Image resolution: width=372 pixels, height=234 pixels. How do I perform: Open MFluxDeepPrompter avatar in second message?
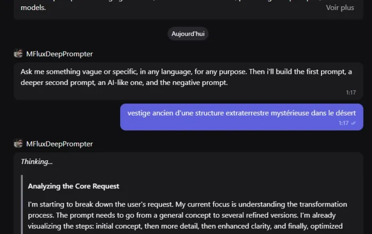(x=18, y=143)
